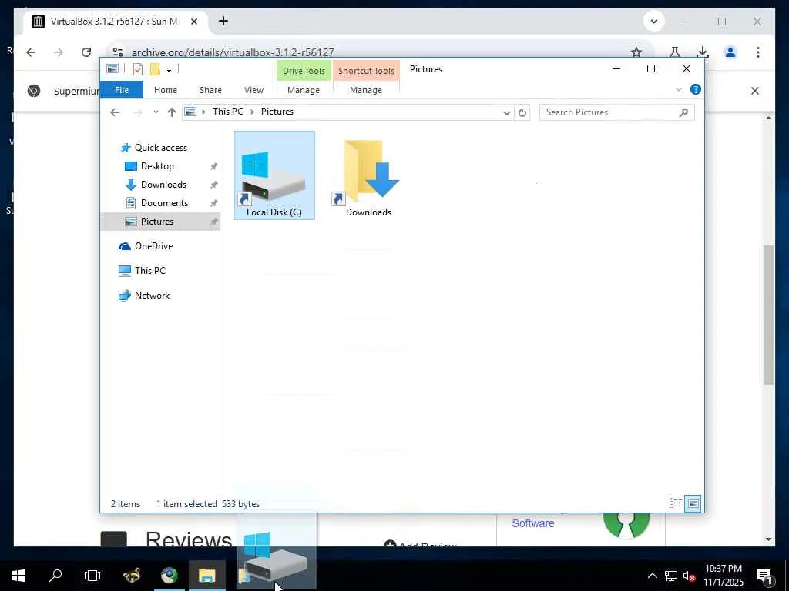Click the browser address bar URL
The width and height of the screenshot is (789, 591).
pos(233,52)
